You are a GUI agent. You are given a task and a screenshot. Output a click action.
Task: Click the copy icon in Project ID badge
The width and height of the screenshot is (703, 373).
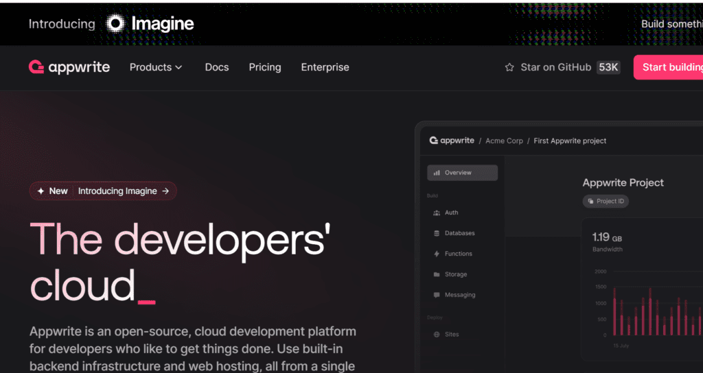[x=590, y=202]
